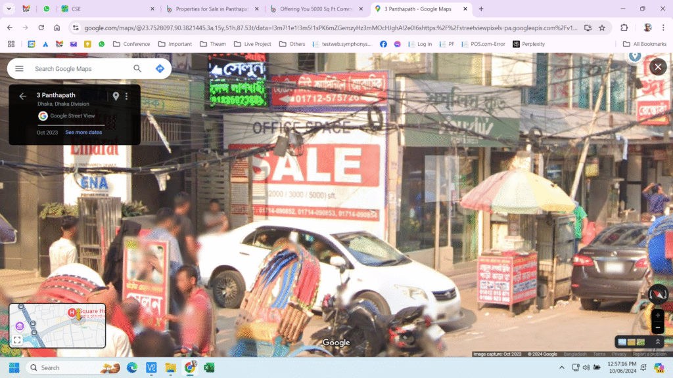Open the Facebook bookmark

click(383, 44)
